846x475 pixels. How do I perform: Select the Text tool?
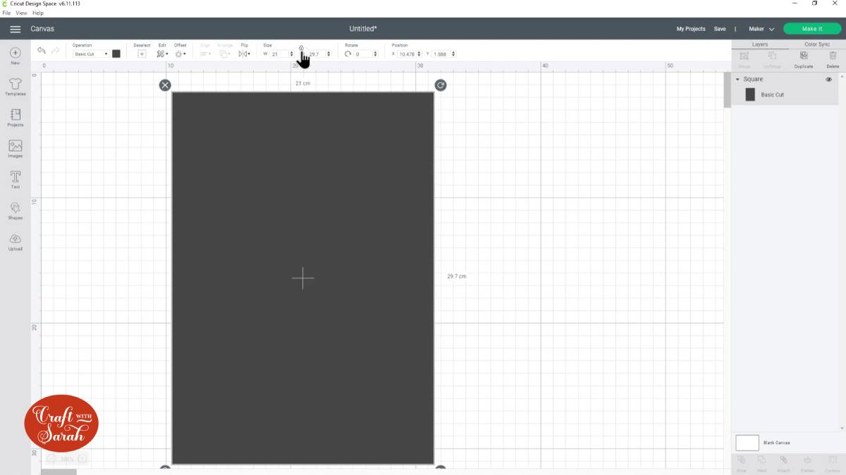[x=15, y=179]
